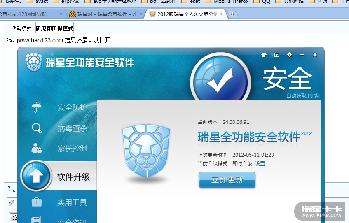Open 实用工具 section

tap(72, 202)
